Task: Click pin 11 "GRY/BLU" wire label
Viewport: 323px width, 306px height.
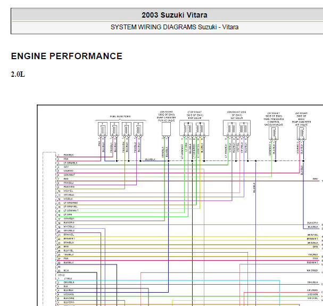Action: tap(69, 195)
